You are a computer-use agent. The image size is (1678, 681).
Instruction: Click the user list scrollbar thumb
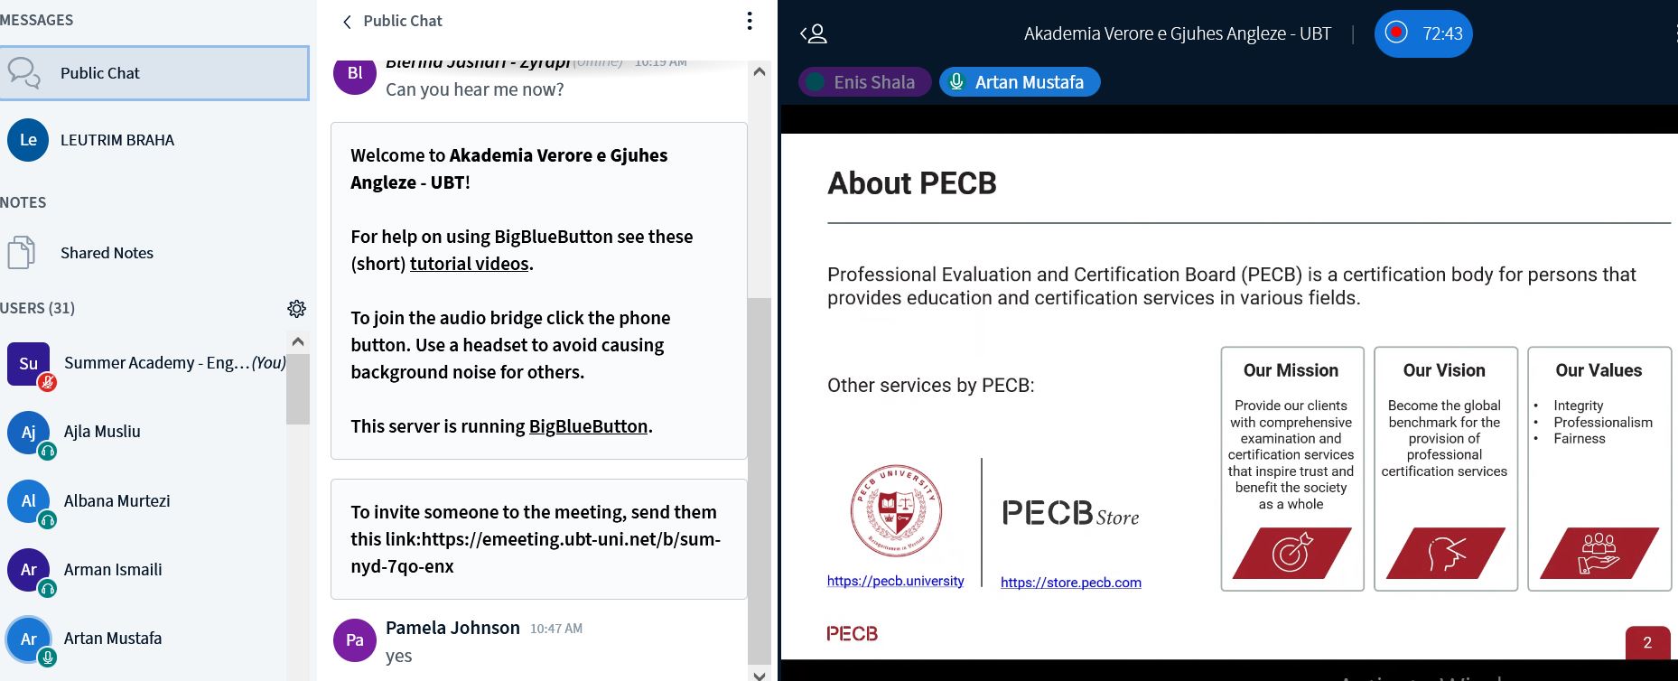pos(297,388)
